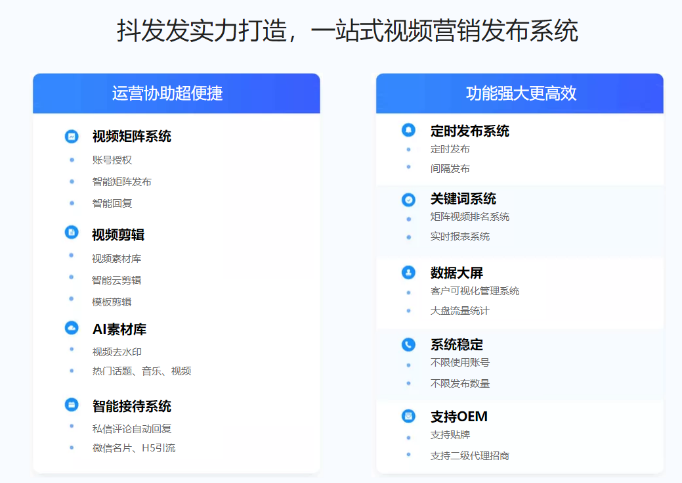The image size is (682, 483).
Task: Click the 不限使用账号 item
Action: click(x=460, y=363)
